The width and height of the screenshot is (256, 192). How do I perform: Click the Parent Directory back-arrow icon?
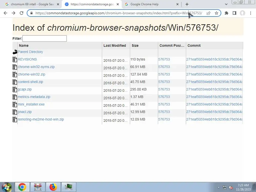coord(15,52)
